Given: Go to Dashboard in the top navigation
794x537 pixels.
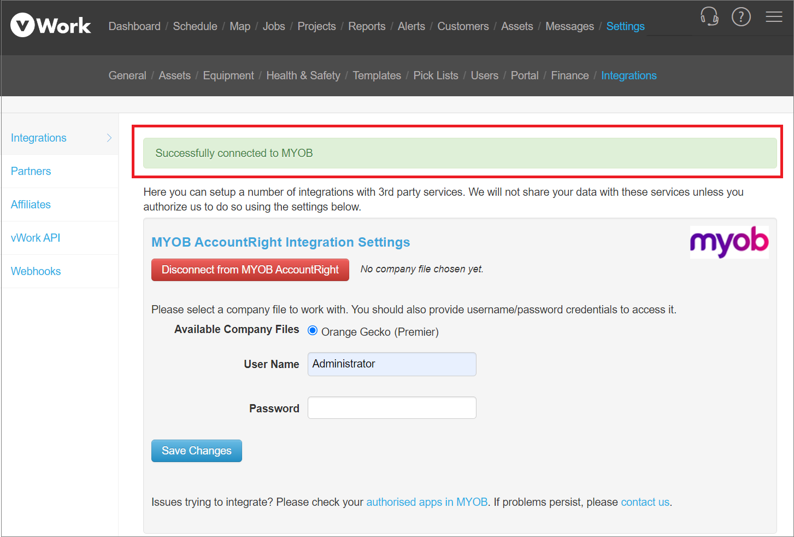Looking at the screenshot, I should click(134, 26).
